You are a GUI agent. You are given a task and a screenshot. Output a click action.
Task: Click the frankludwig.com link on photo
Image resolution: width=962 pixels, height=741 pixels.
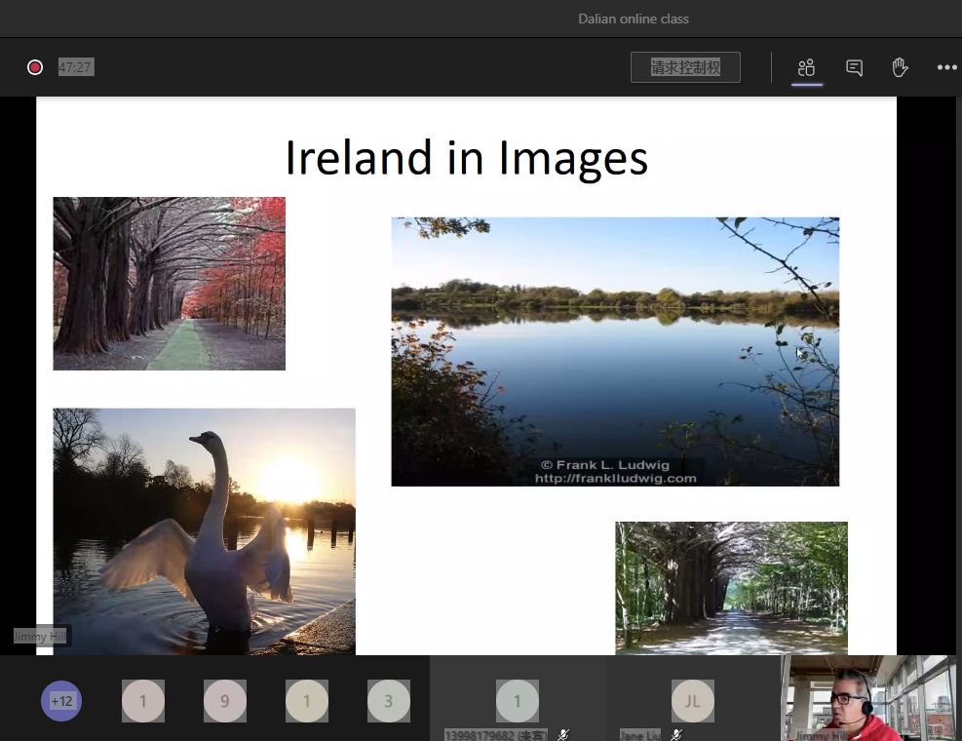[615, 478]
